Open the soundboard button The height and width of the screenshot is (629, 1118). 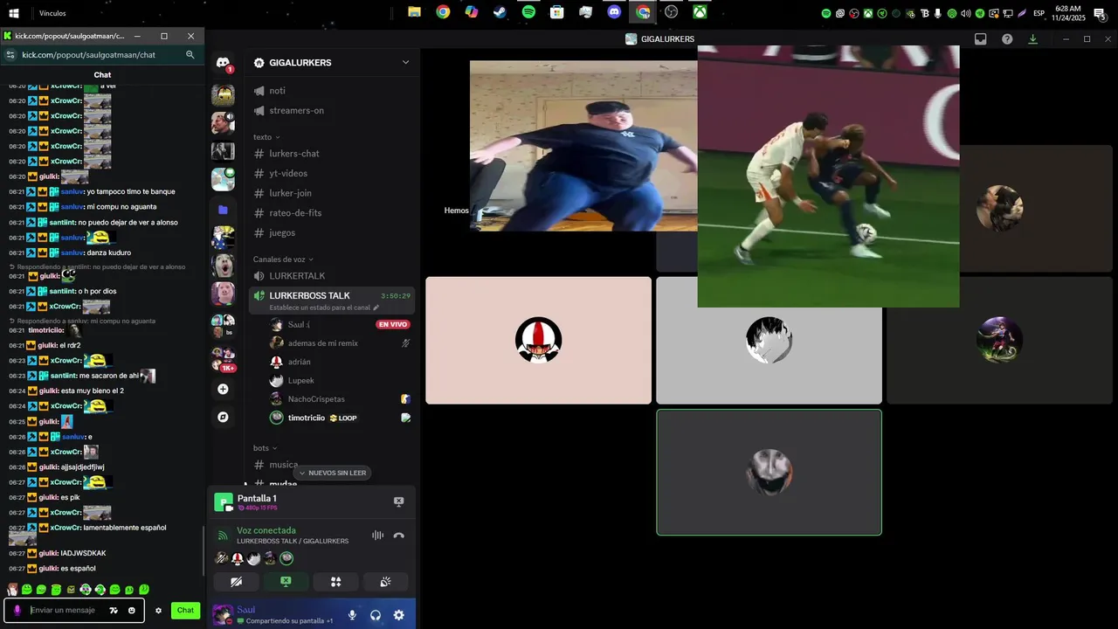(385, 582)
